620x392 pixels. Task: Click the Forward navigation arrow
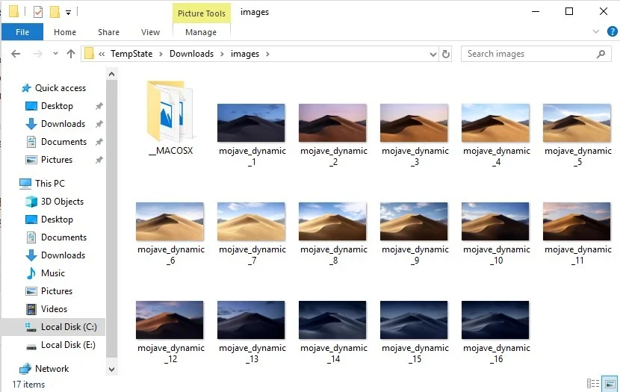(x=37, y=54)
